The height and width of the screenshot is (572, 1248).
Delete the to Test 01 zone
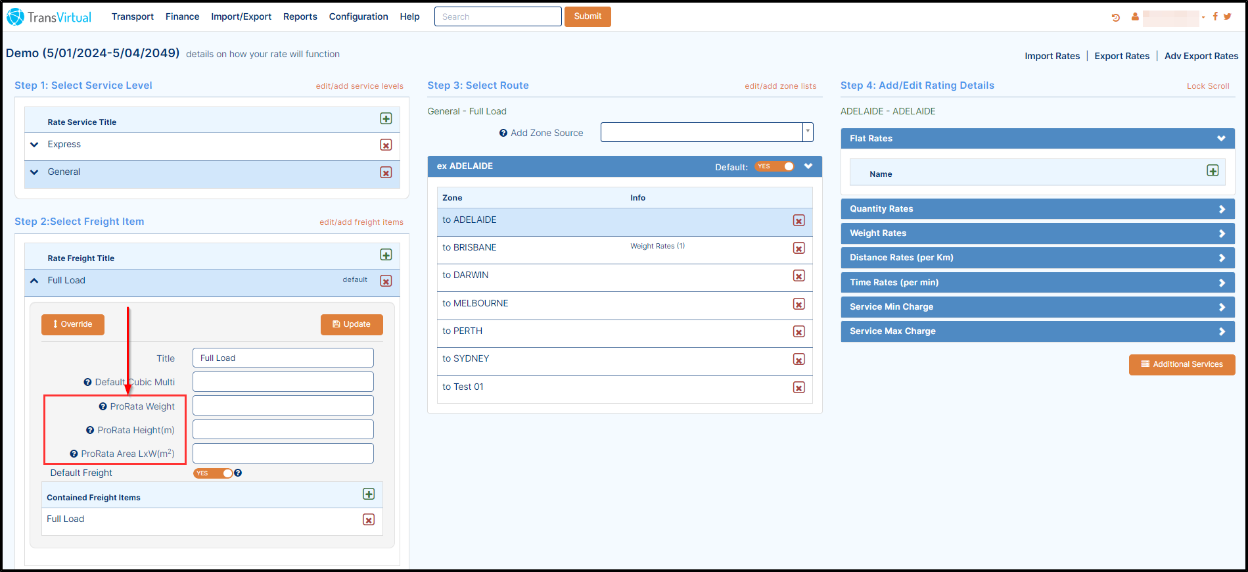point(798,388)
